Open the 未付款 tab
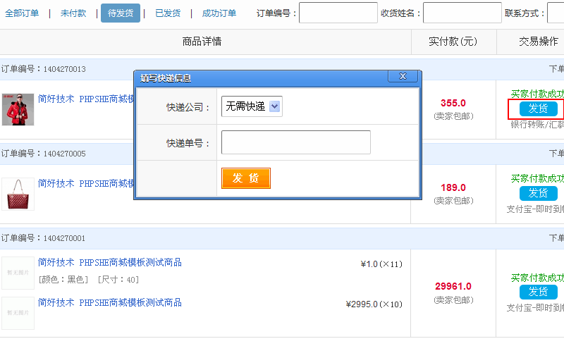Viewport: 564px width, 346px height. coord(73,13)
